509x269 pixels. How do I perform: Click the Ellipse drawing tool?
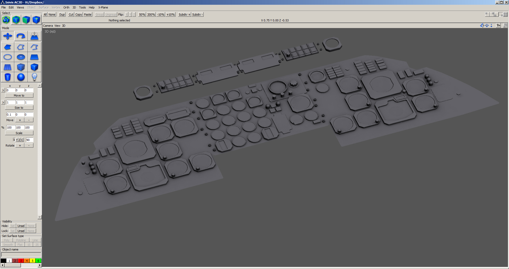point(8,57)
